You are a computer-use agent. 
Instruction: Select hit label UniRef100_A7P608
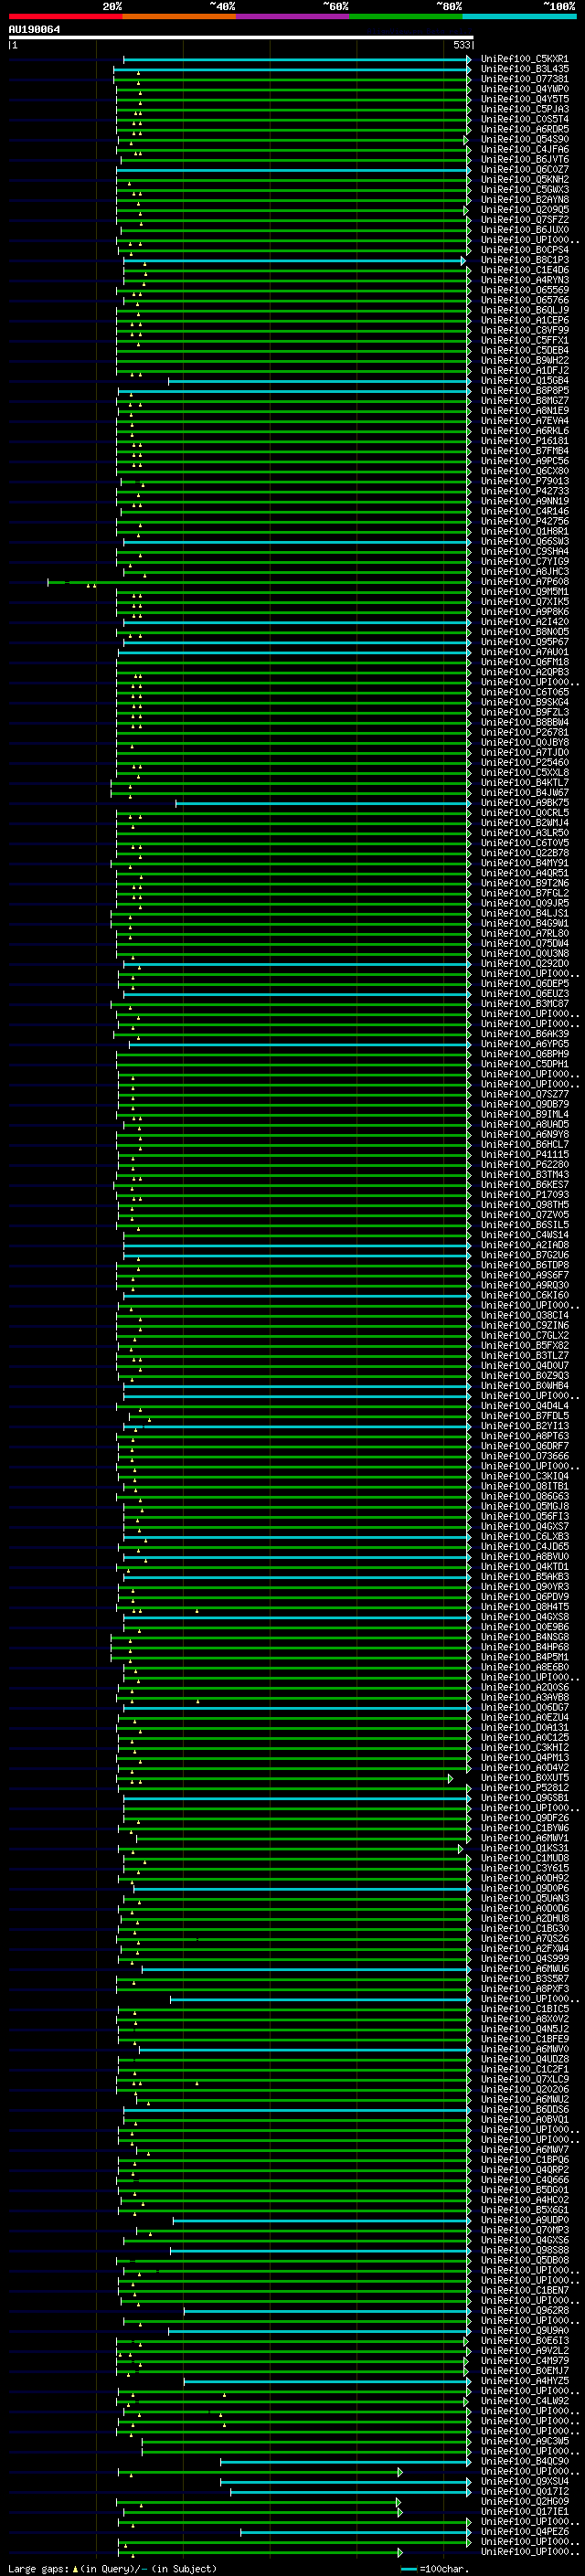525,582
